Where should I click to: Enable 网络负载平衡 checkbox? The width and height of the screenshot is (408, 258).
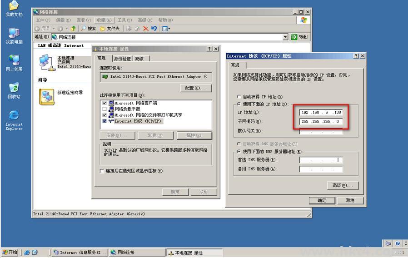tap(104, 109)
